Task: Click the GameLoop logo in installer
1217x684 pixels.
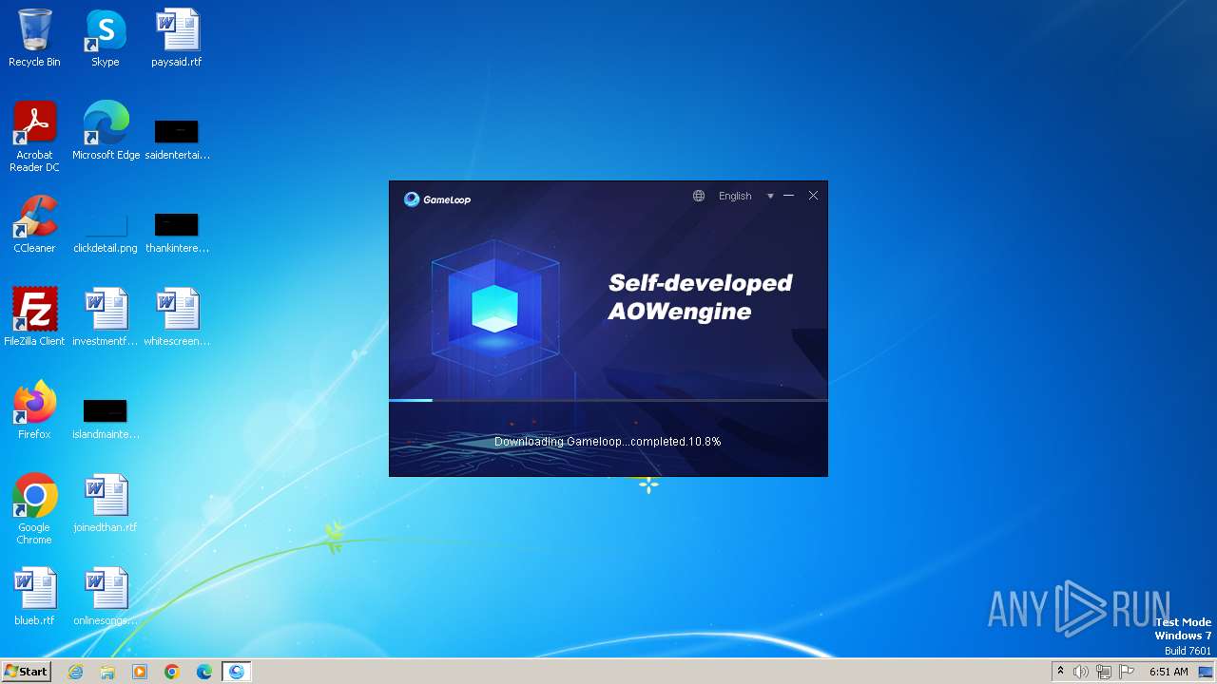Action: pyautogui.click(x=437, y=199)
